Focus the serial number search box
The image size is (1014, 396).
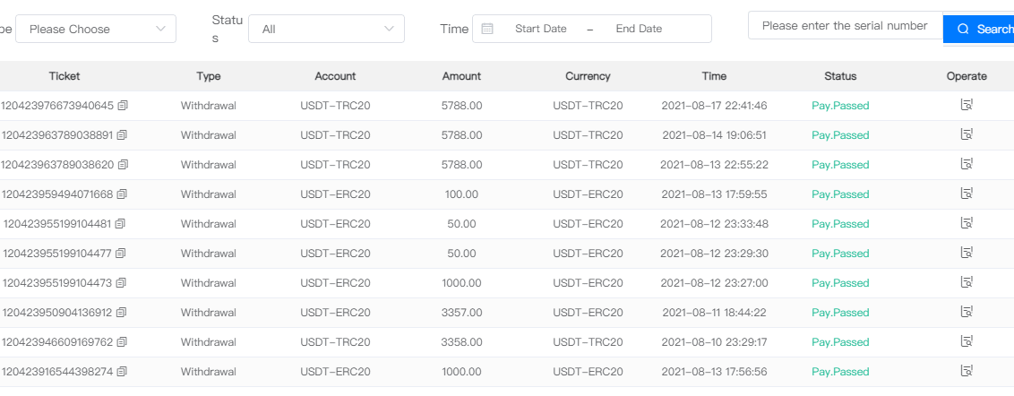coord(845,27)
